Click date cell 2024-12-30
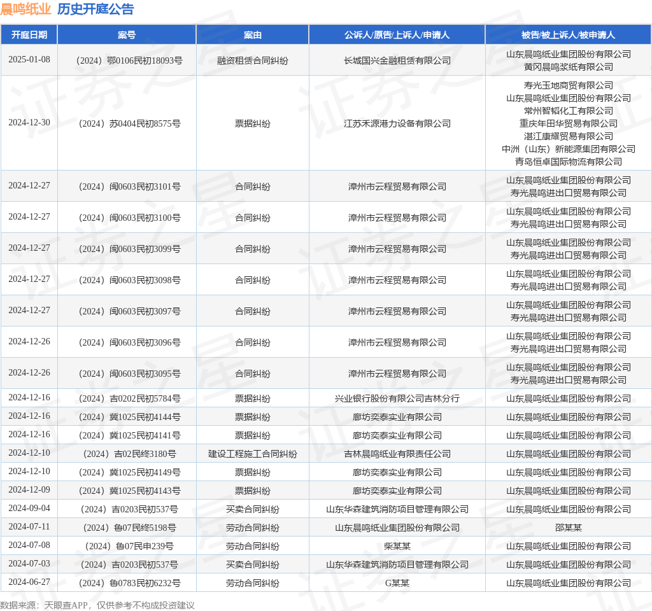 29,123
